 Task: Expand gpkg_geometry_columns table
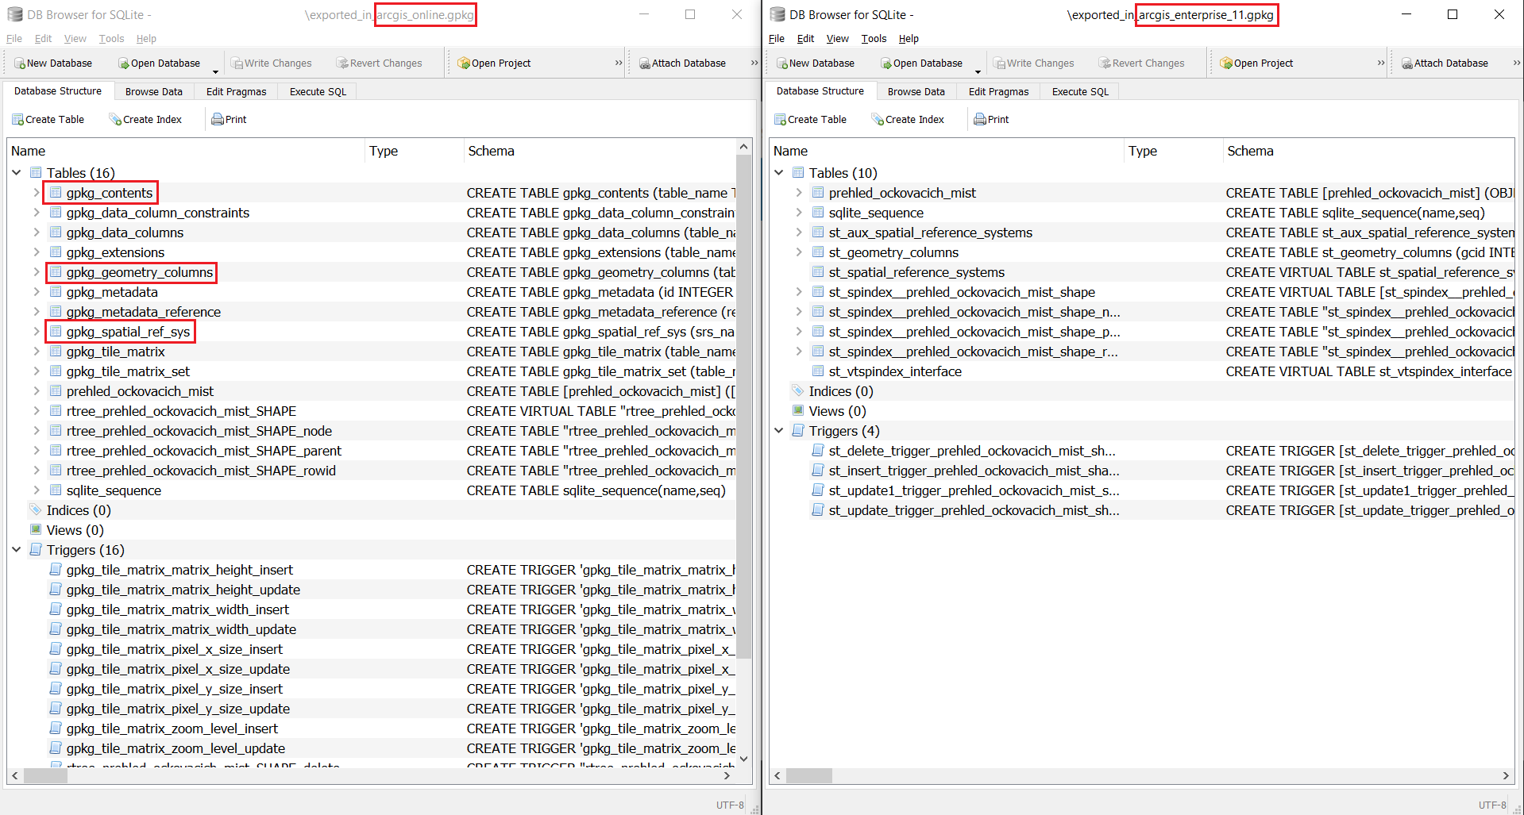tap(37, 271)
